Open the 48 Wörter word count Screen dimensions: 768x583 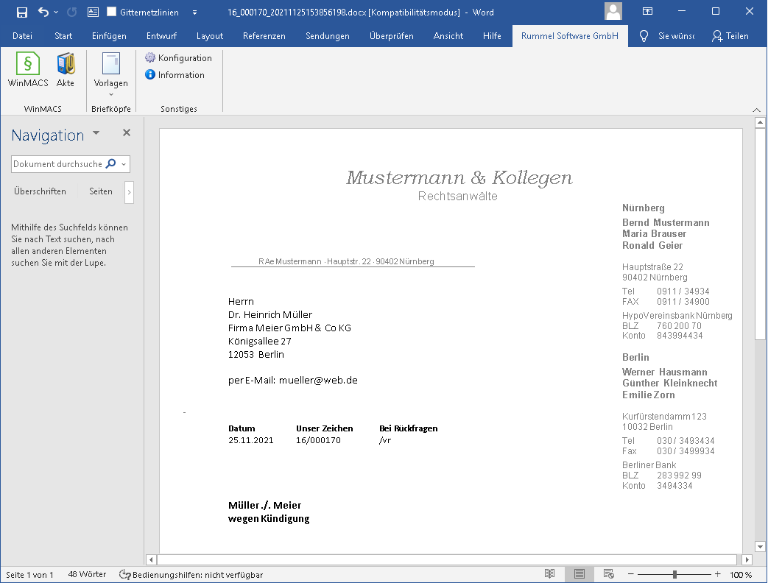click(x=87, y=575)
